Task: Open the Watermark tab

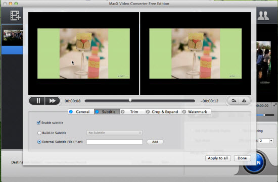Action: (x=196, y=111)
